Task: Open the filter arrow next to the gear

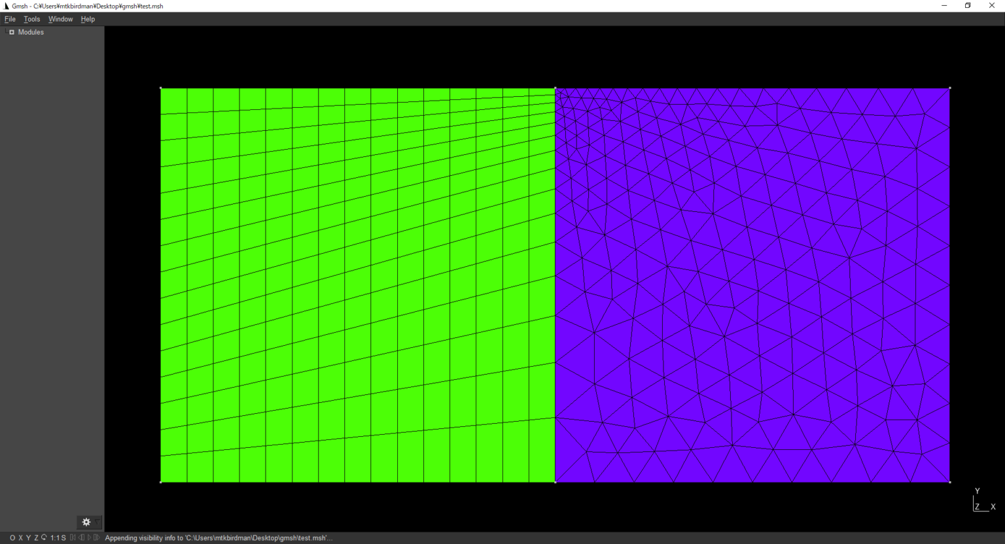Action: tap(97, 522)
